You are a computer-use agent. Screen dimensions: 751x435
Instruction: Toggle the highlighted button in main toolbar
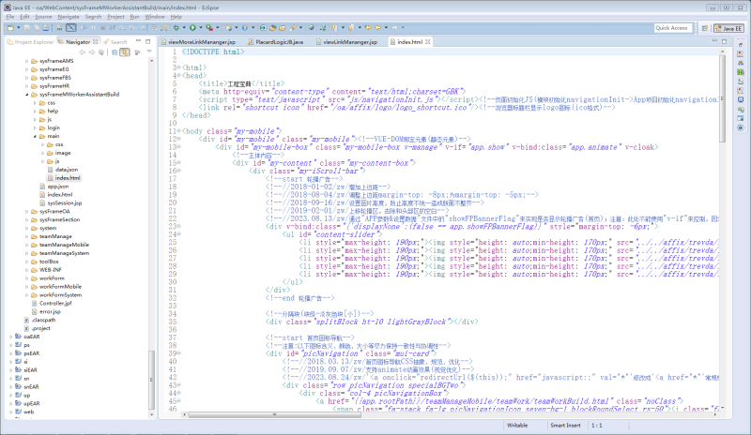(x=71, y=28)
